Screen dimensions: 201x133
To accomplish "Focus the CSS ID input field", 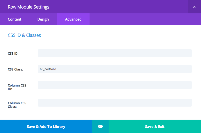I will [115, 53].
